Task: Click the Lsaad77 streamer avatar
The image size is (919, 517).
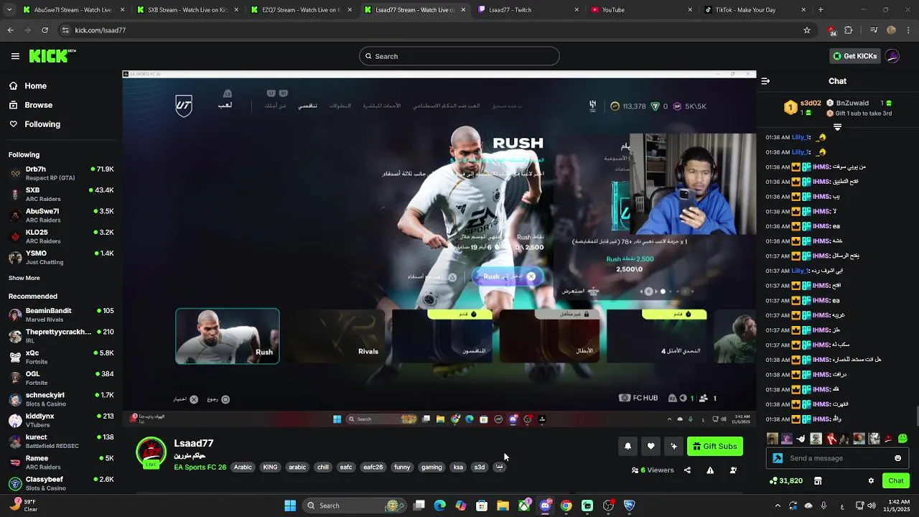Action: pos(151,452)
